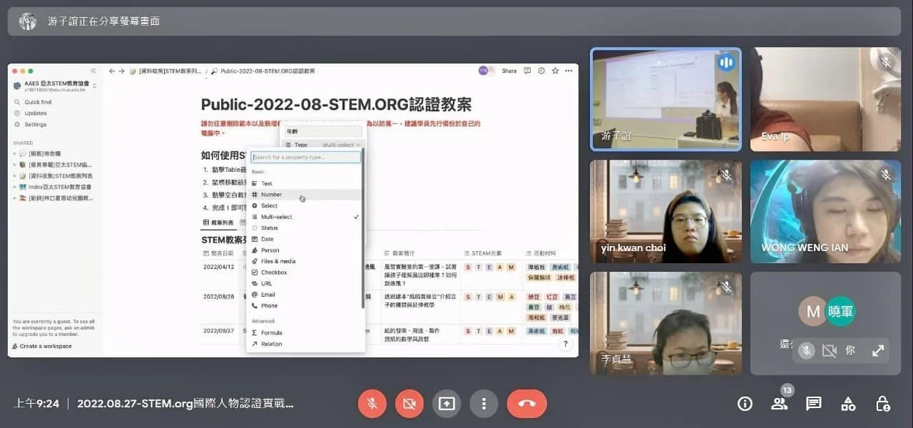Open the host controls lock icon
The height and width of the screenshot is (428, 913).
(x=882, y=404)
